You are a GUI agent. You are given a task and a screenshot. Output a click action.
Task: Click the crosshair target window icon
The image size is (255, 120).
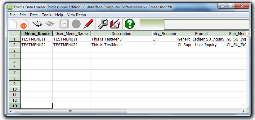(64, 24)
